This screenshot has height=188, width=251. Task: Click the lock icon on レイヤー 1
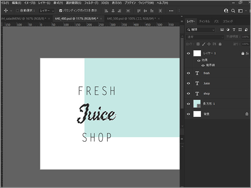243,53
